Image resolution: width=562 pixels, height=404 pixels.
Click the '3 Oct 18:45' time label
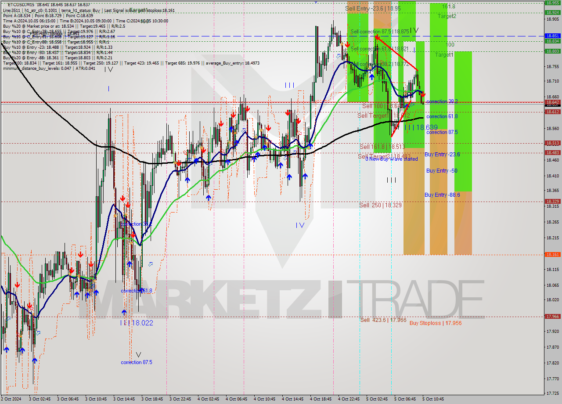(152, 399)
